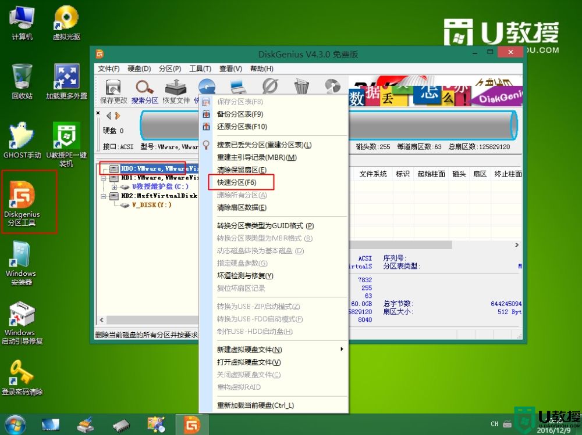The image size is (582, 435).
Task: Select U教授维护盘(C:) tree item
Action: pyautogui.click(x=161, y=187)
